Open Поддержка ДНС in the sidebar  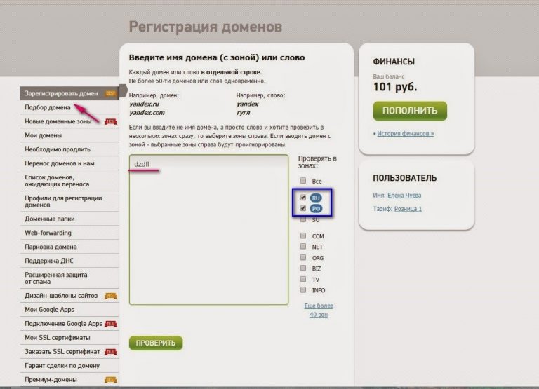[x=51, y=261]
